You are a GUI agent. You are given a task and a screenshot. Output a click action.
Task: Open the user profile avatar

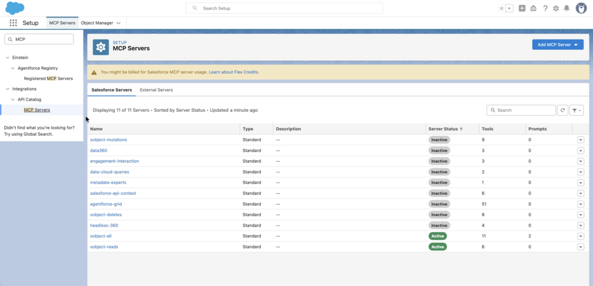[x=581, y=8]
